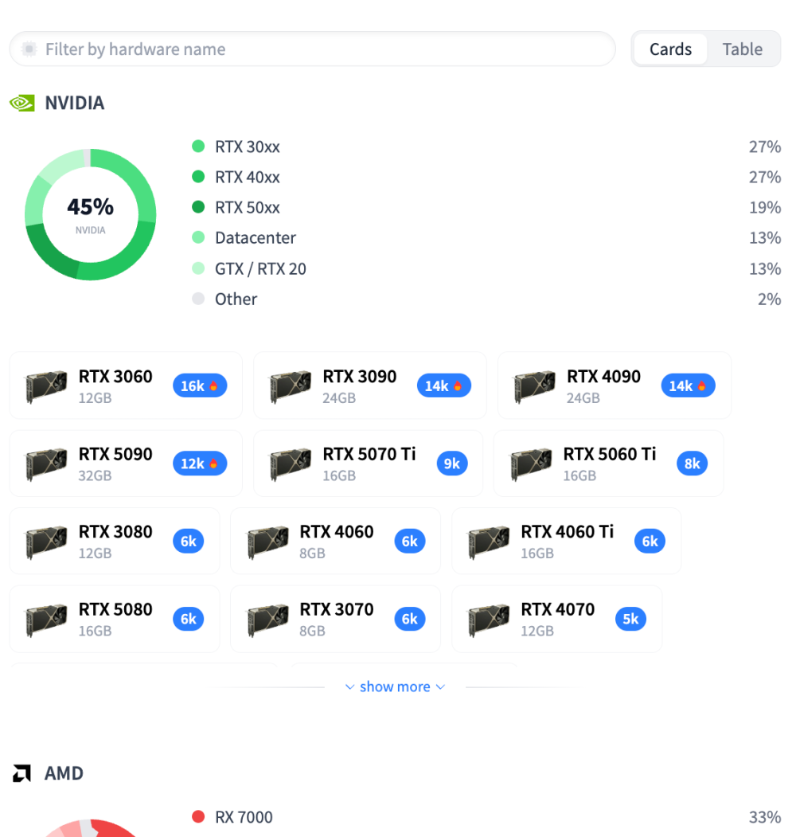Click the 45% NVIDIA donut chart center
Screen dimensions: 796x837
coord(90,214)
